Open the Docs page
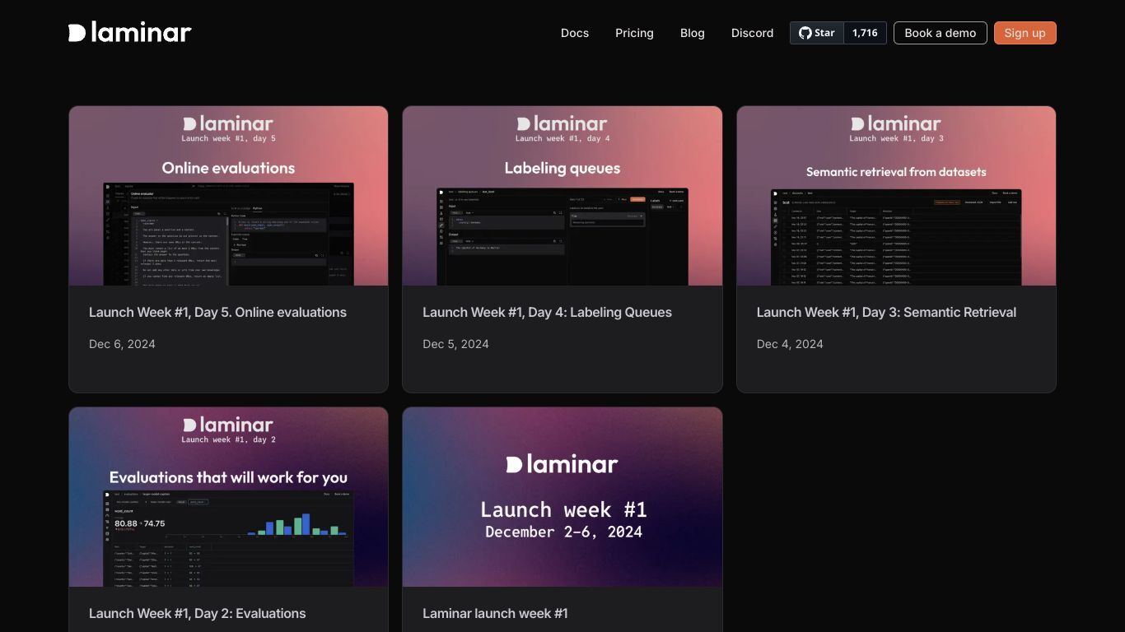Viewport: 1125px width, 632px height. click(575, 33)
